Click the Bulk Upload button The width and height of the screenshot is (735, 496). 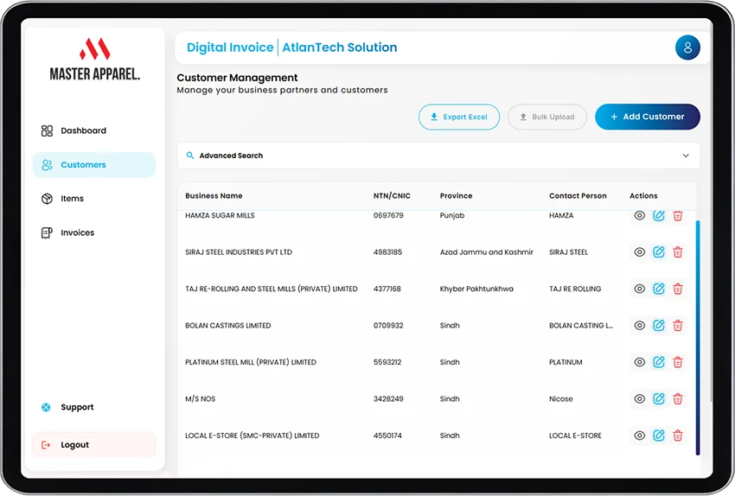click(547, 118)
